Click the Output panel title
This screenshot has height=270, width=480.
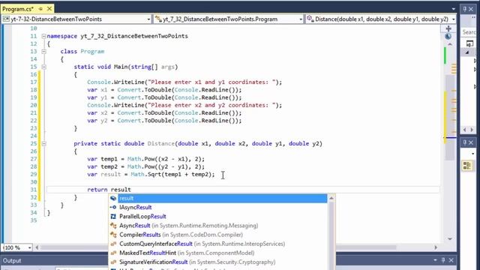[x=12, y=260]
